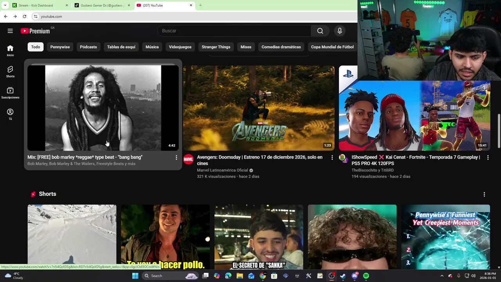Open the snowy ski slope Short
Image resolution: width=501 pixels, height=282 pixels.
point(72,237)
